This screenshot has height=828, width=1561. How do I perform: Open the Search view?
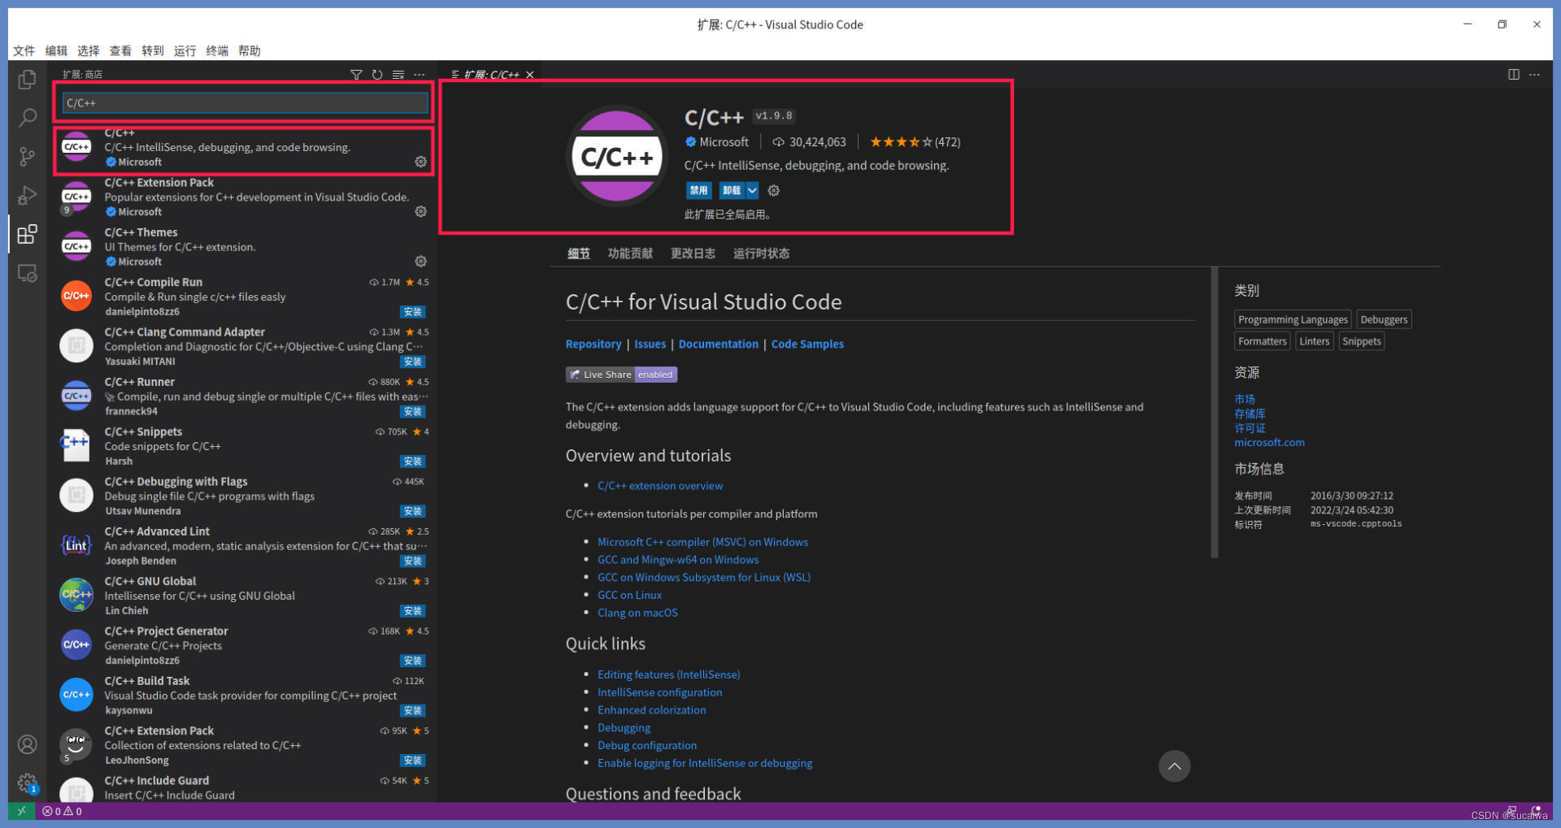point(27,118)
